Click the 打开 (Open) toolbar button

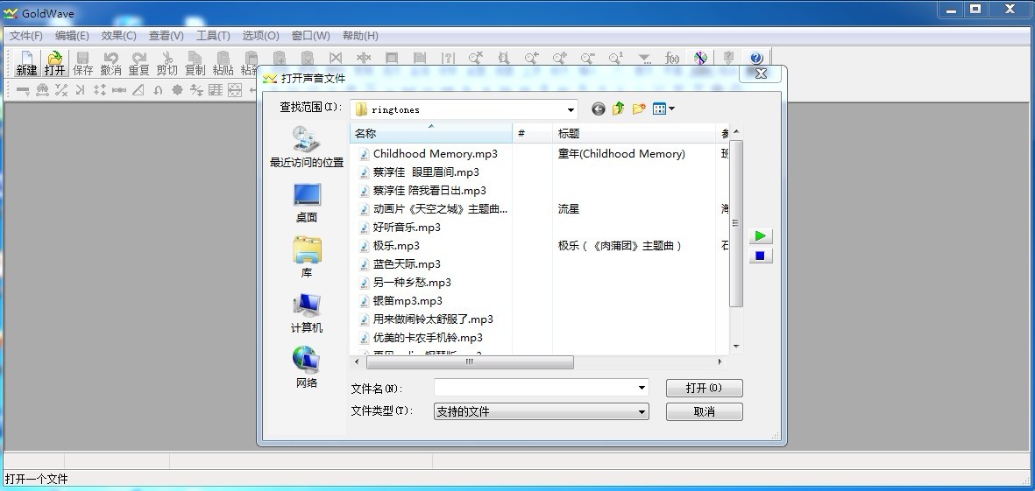pyautogui.click(x=55, y=63)
